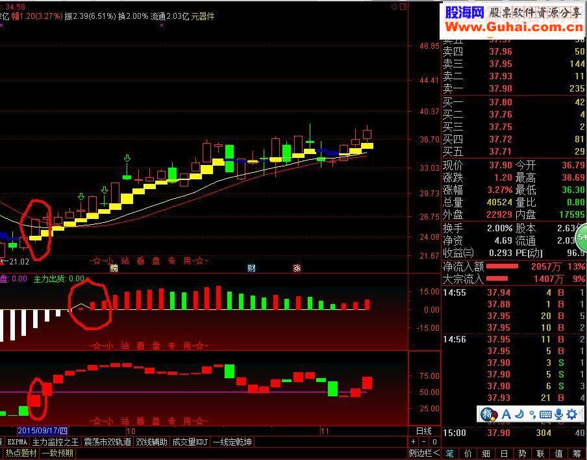Click the 15:00 tick row at 37.90
587x460 pixels.
click(x=514, y=433)
